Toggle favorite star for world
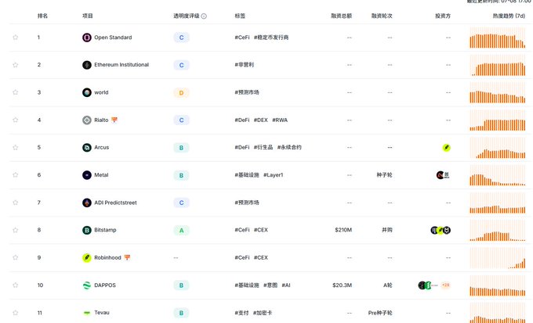 pos(16,92)
